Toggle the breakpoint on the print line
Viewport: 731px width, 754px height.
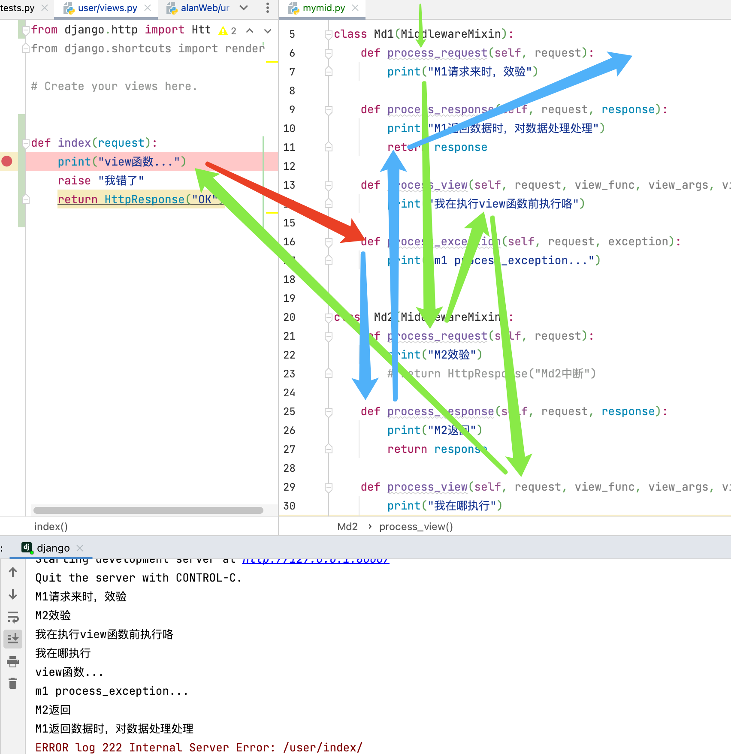(x=7, y=161)
